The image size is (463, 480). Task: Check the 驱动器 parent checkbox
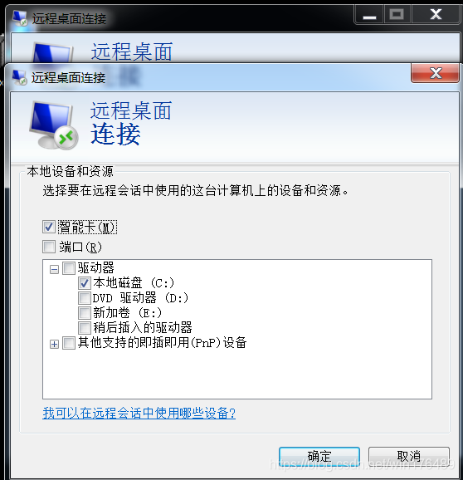coord(69,268)
